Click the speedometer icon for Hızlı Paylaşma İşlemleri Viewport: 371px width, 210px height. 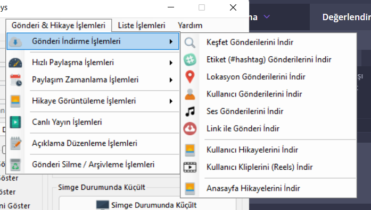tap(15, 63)
